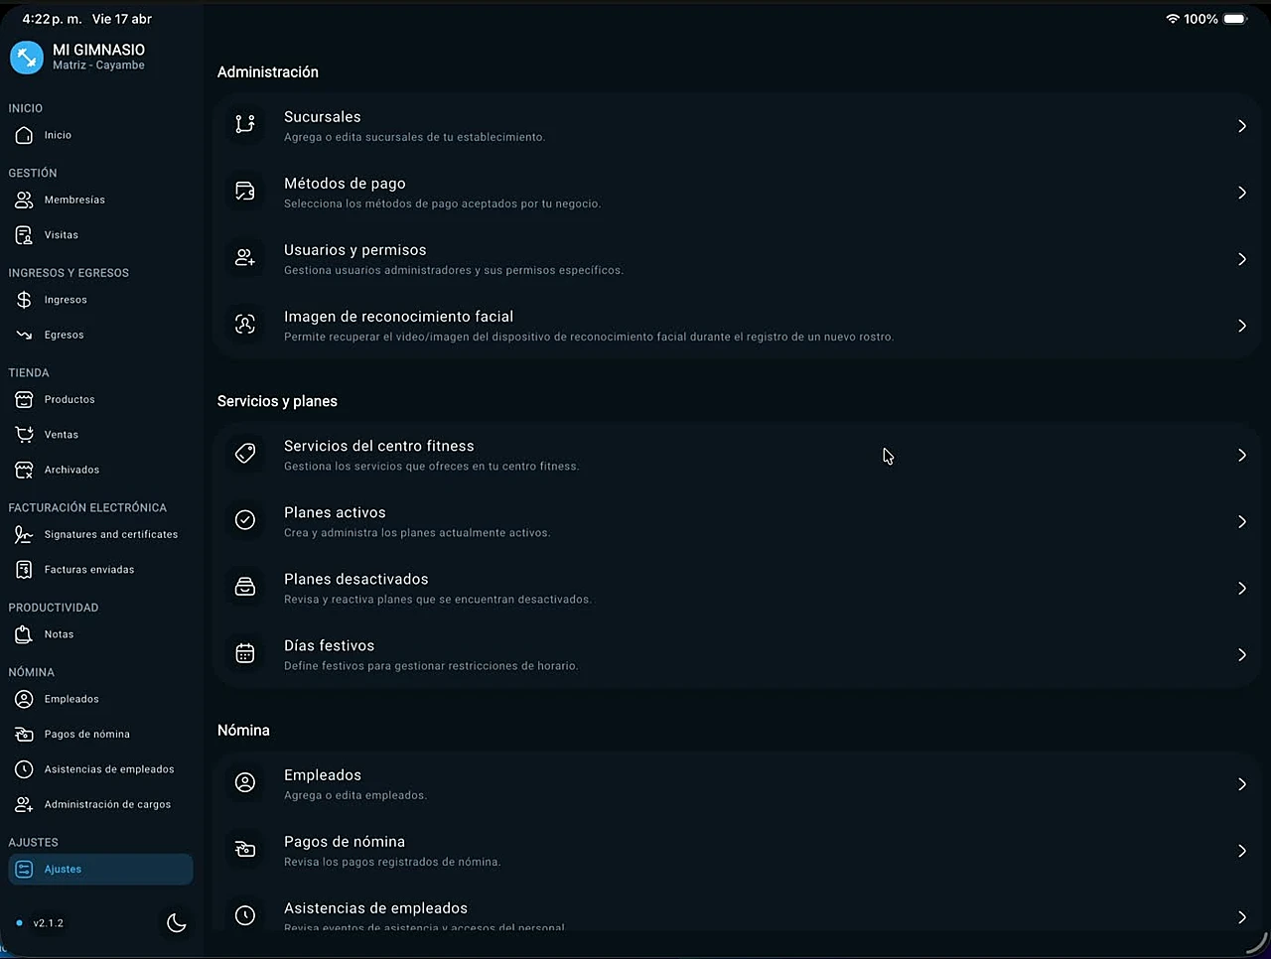This screenshot has height=959, width=1271.
Task: Click the Ventas shopping cart icon
Action: click(23, 434)
